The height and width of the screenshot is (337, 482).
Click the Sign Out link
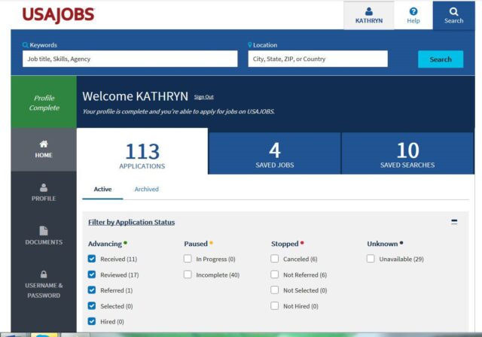tap(203, 97)
